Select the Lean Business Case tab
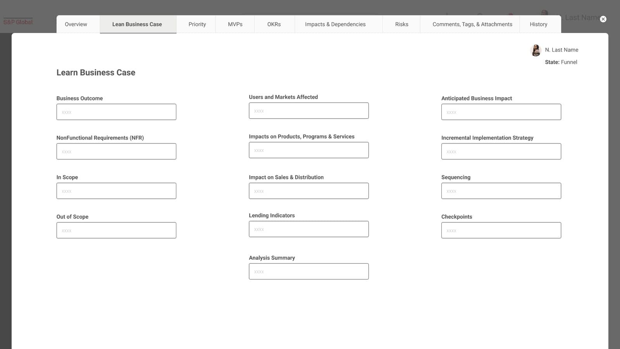The image size is (620, 349). (x=137, y=24)
